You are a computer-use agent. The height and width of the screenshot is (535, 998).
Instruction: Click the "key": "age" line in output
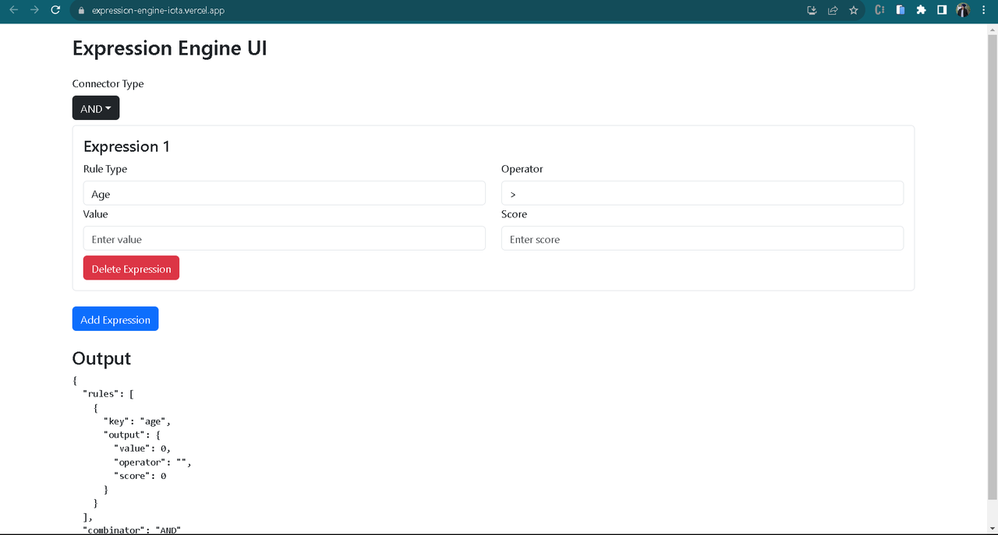137,421
